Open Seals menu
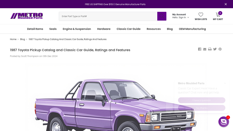233x131 pixels. coord(53,29)
